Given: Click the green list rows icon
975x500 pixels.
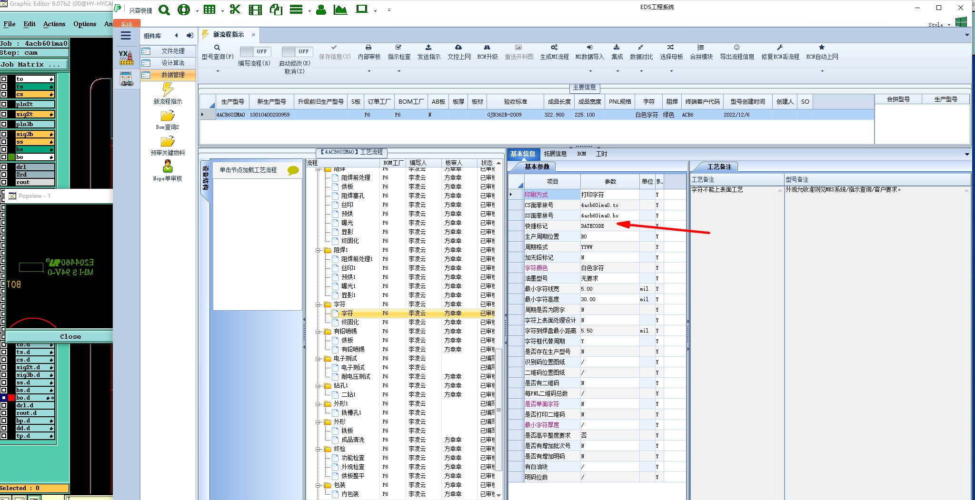Looking at the screenshot, I should click(x=296, y=10).
